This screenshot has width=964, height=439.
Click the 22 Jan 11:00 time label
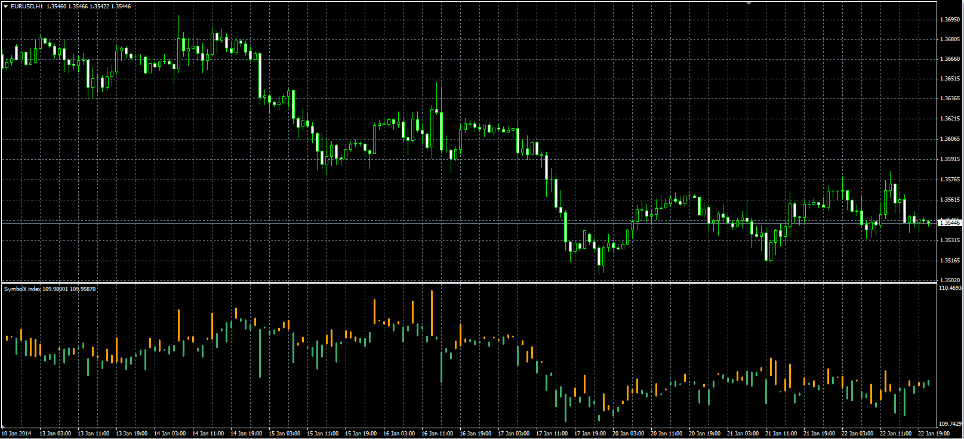pos(895,434)
